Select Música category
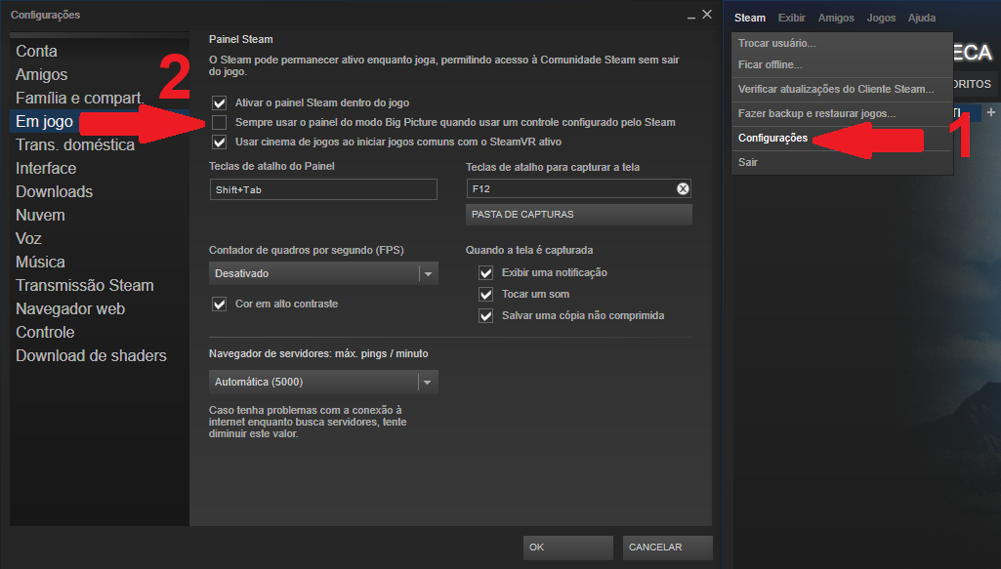1001x569 pixels. pos(100,263)
